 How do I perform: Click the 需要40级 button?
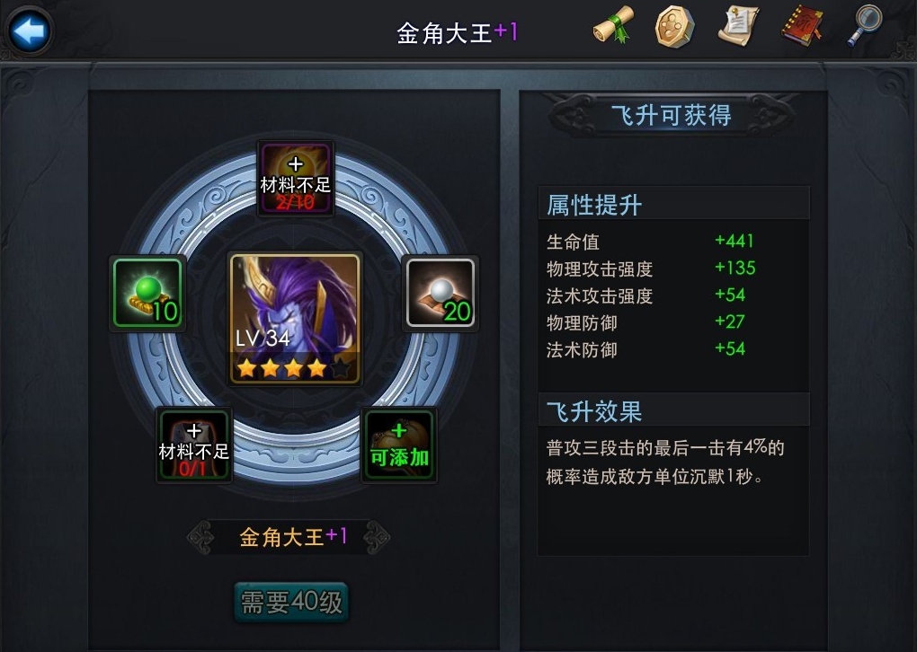pos(291,602)
